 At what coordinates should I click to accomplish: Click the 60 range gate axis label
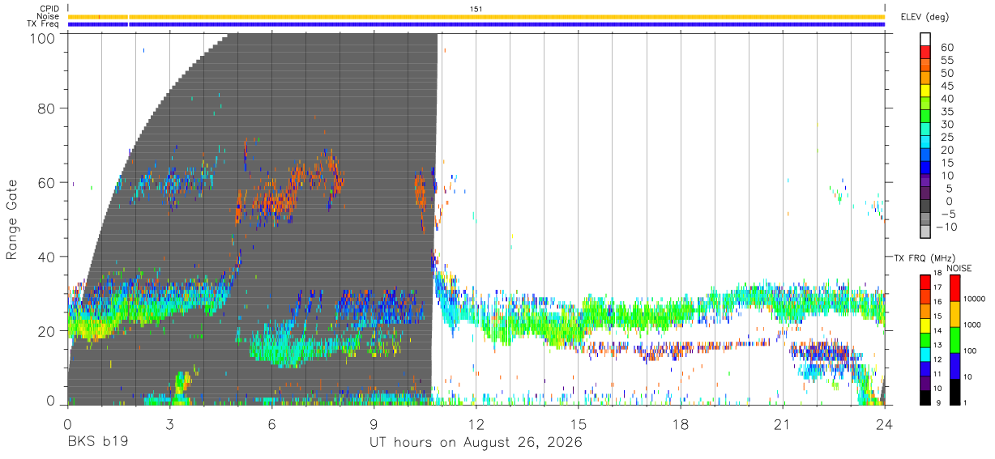tap(46, 182)
